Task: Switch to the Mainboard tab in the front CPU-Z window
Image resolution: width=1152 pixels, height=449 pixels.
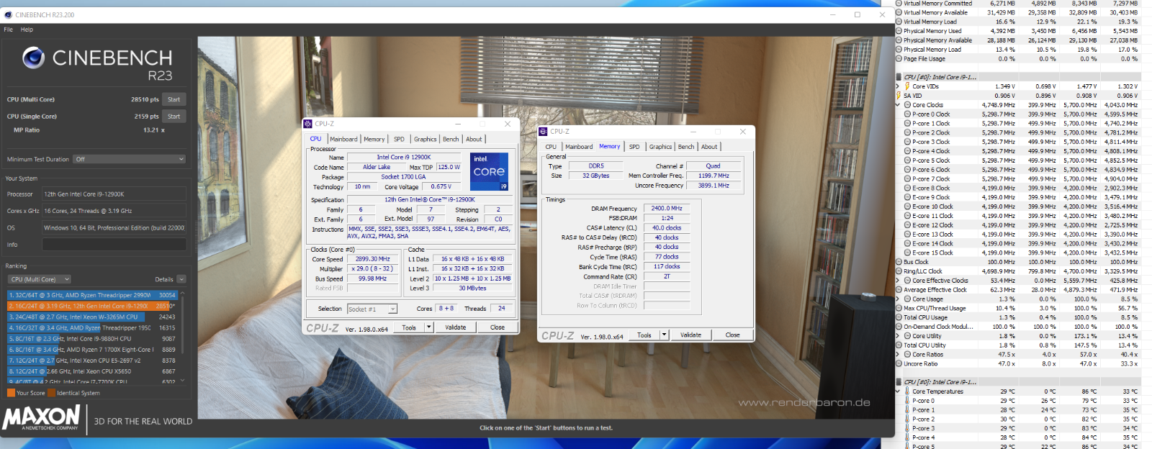Action: (x=343, y=139)
